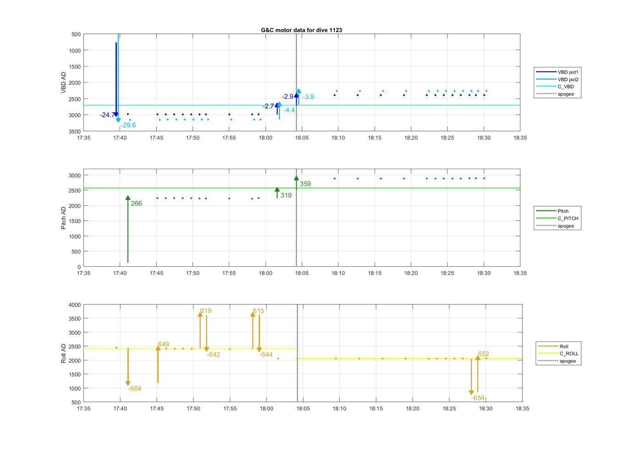
Task: Click the '359' pitch annotation
Action: pyautogui.click(x=305, y=184)
